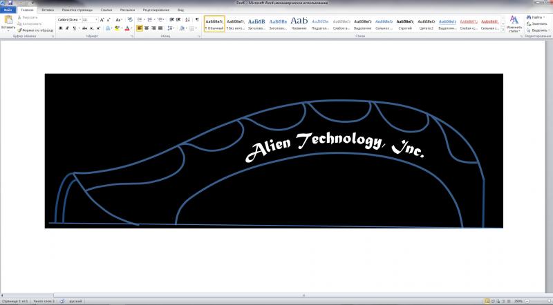This screenshot has width=553, height=305.
Task: Open the font name combo box (Calibri)
Action: click(69, 20)
